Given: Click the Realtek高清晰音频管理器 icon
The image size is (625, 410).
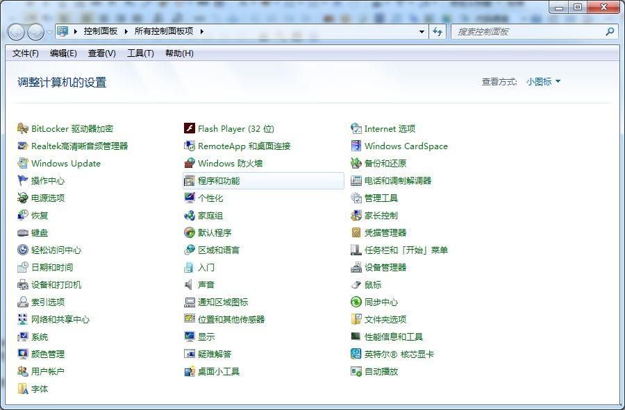Looking at the screenshot, I should [x=23, y=146].
